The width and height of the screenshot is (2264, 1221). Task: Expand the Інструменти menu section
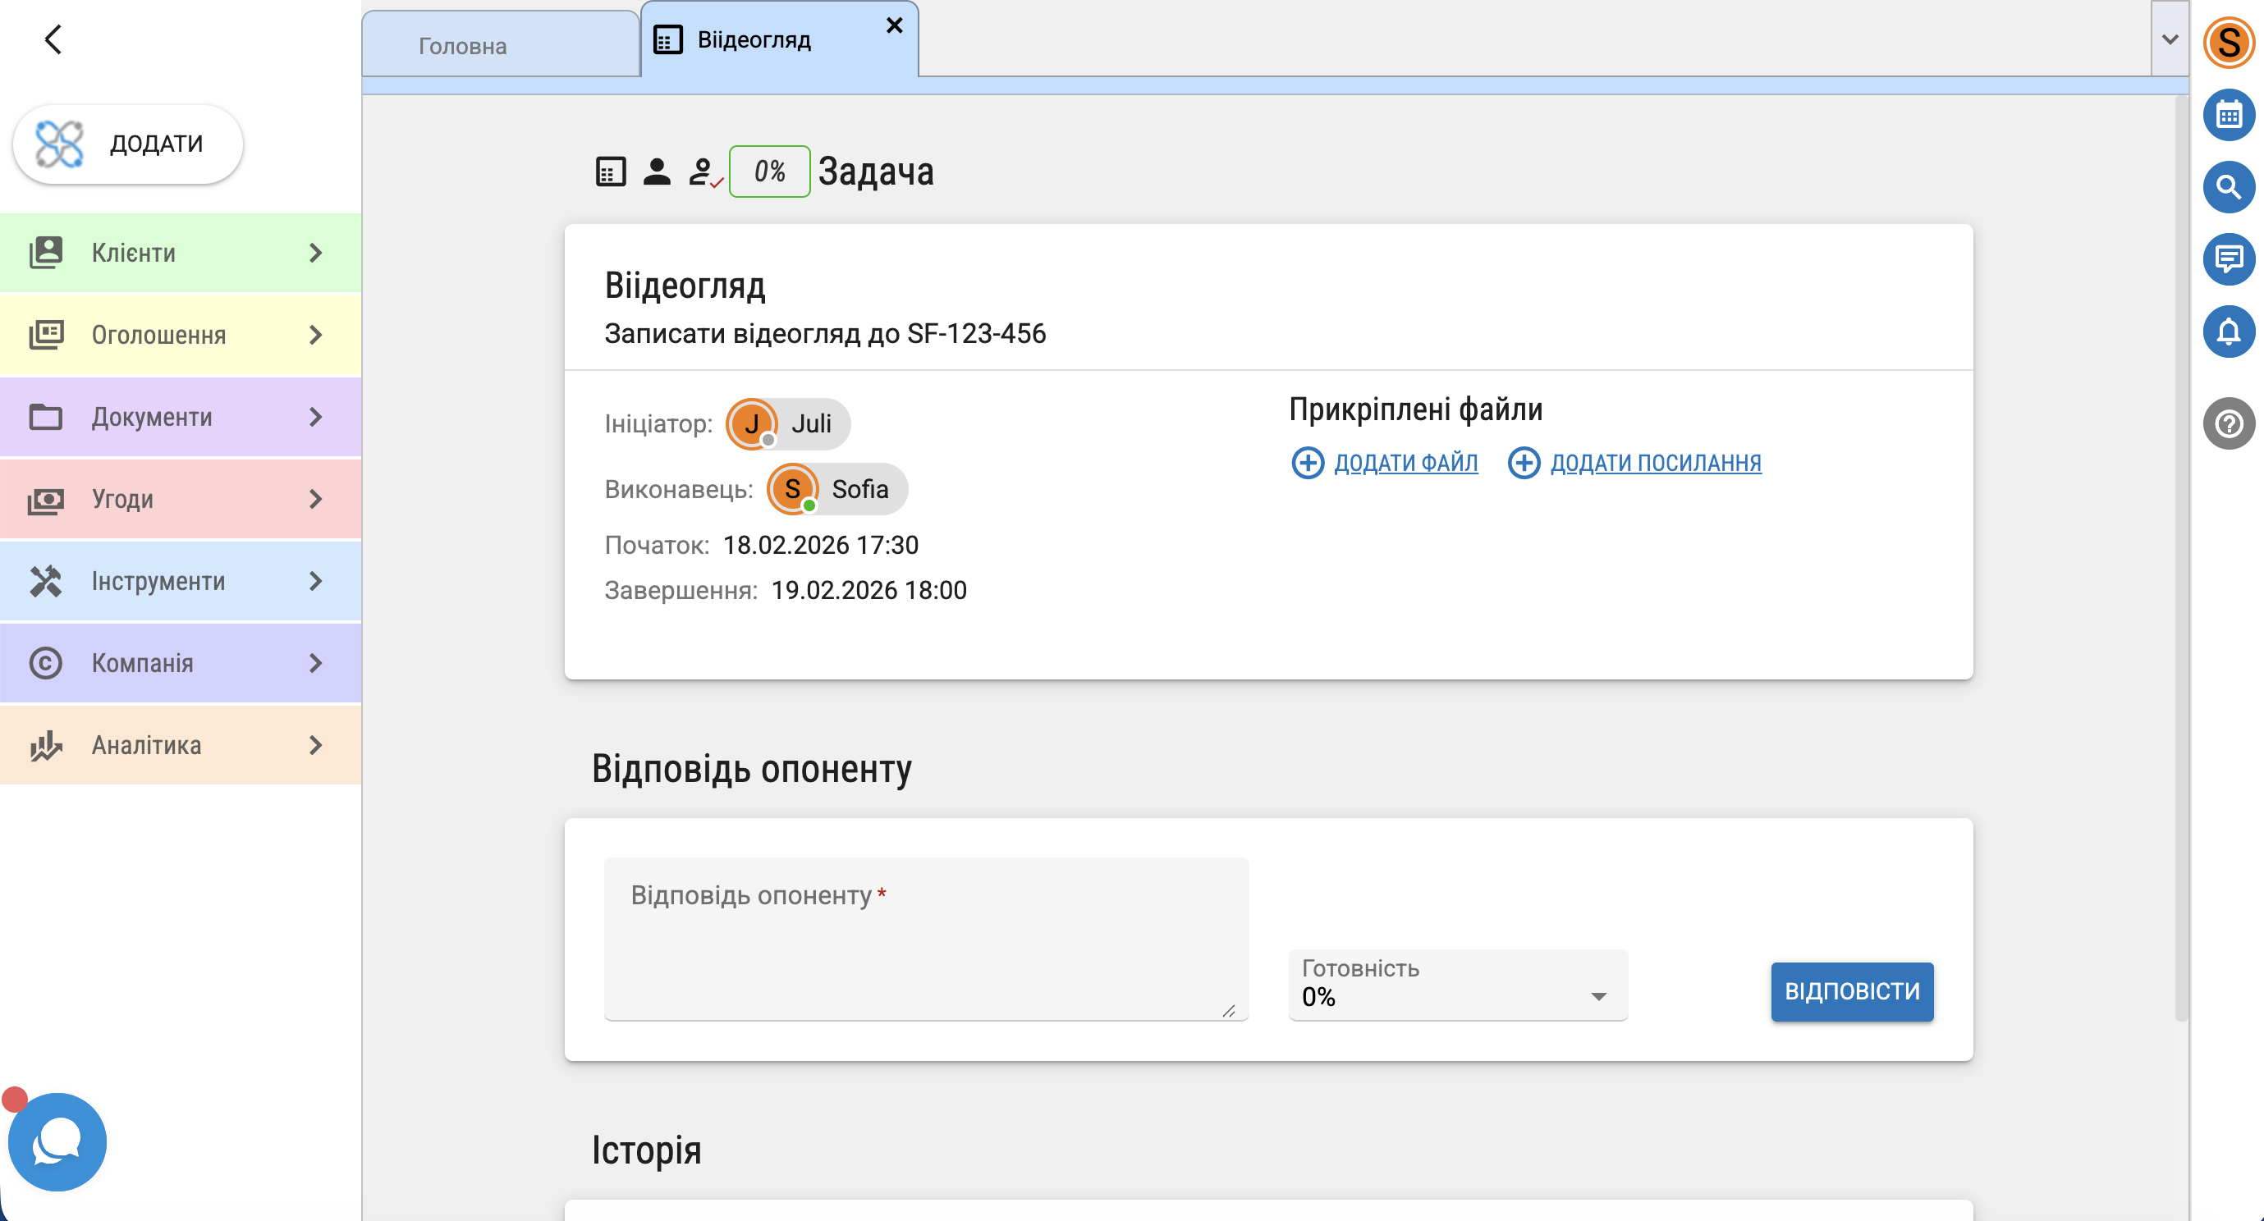click(180, 582)
